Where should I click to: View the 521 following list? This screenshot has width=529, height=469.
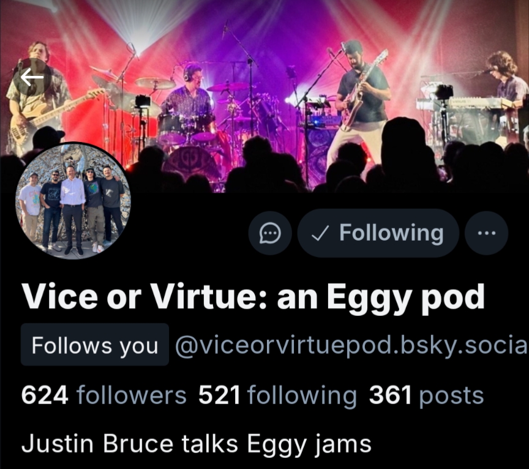point(277,395)
